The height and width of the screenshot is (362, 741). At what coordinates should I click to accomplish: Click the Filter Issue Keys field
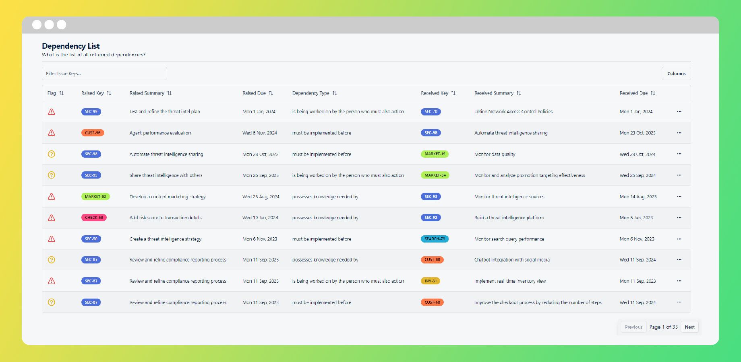tap(104, 74)
